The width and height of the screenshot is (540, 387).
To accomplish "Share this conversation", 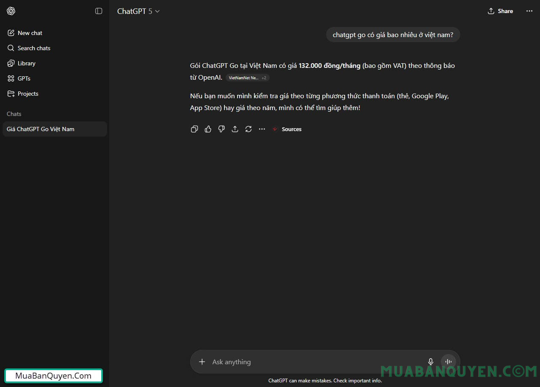I will [500, 11].
